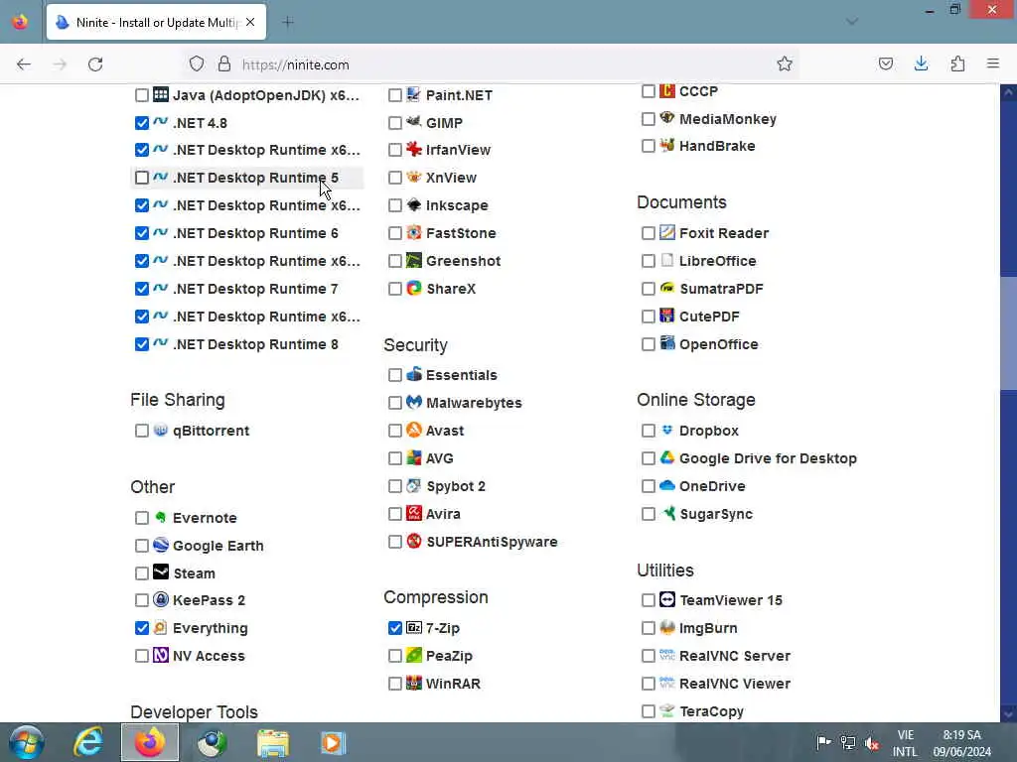This screenshot has width=1017, height=762.
Task: Click the Google Earth icon
Action: pyautogui.click(x=161, y=545)
